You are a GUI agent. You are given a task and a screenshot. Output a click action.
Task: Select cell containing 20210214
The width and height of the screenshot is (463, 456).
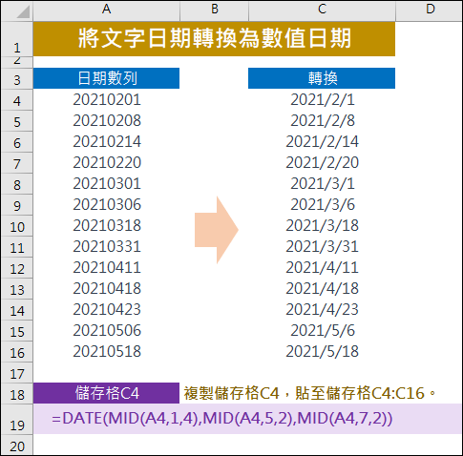pos(106,142)
